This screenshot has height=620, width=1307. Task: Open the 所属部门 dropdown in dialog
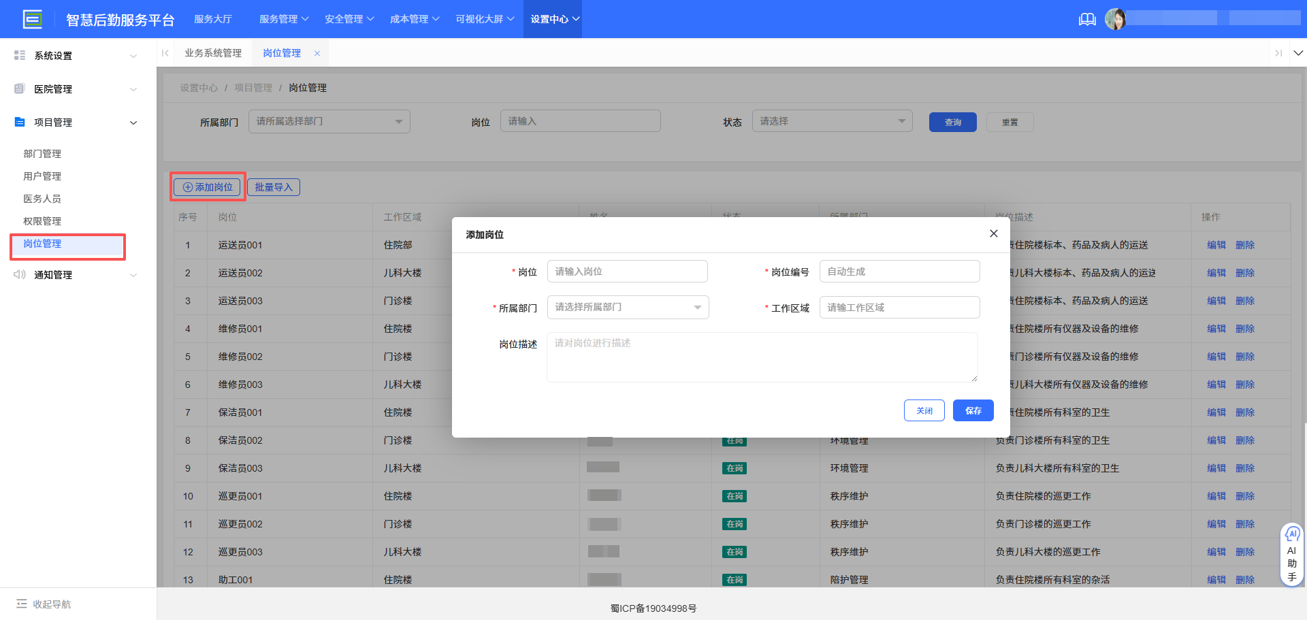[x=628, y=307]
